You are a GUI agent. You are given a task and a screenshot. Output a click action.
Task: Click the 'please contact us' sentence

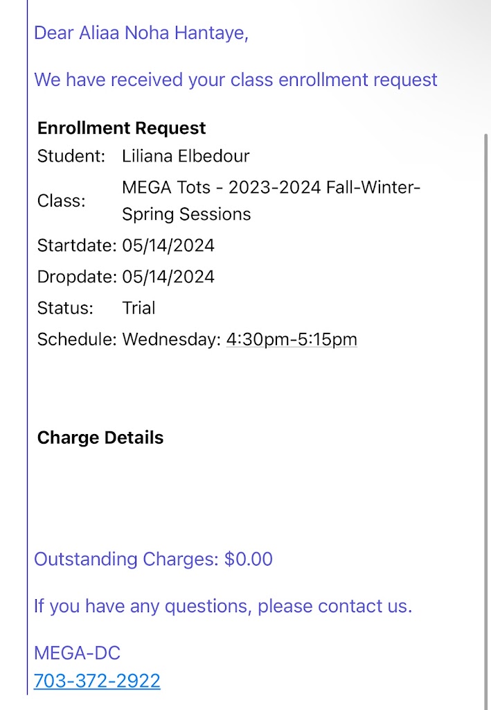point(223,606)
